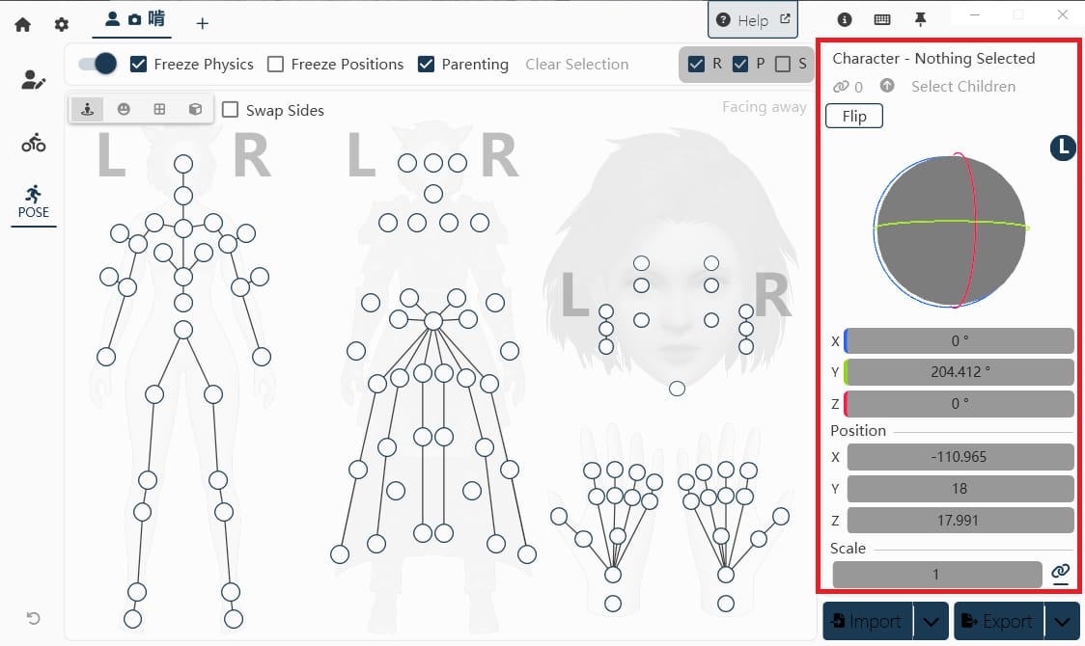Open the POSE tab in the sidebar
Screen dimensions: 1085x646
33,202
